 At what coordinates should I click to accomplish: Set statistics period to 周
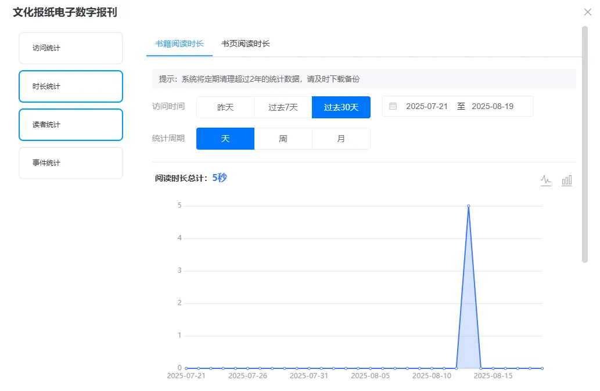(283, 139)
